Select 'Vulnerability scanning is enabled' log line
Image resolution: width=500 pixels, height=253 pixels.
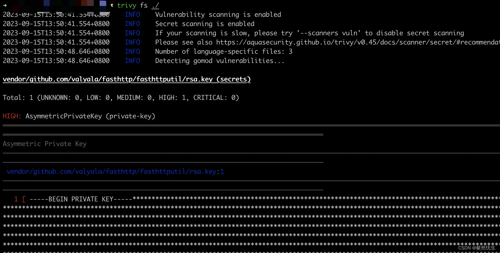(218, 15)
